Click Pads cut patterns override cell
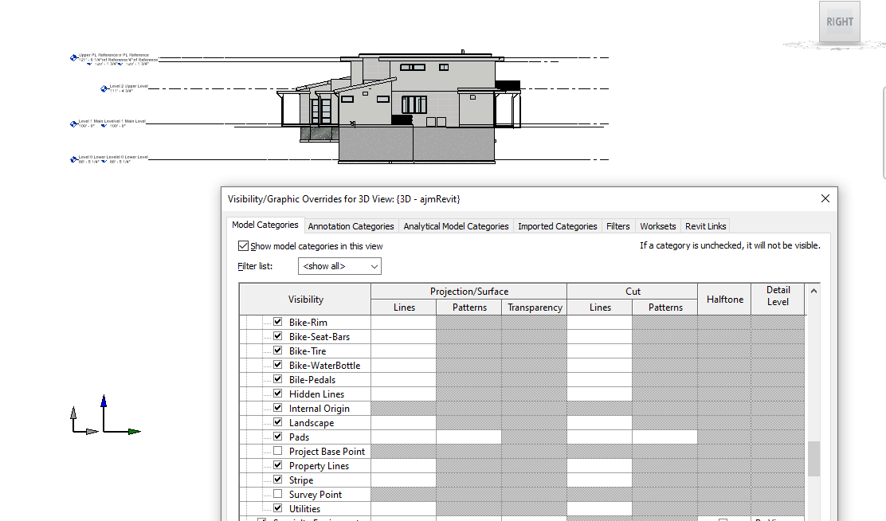The image size is (886, 521). coord(665,437)
